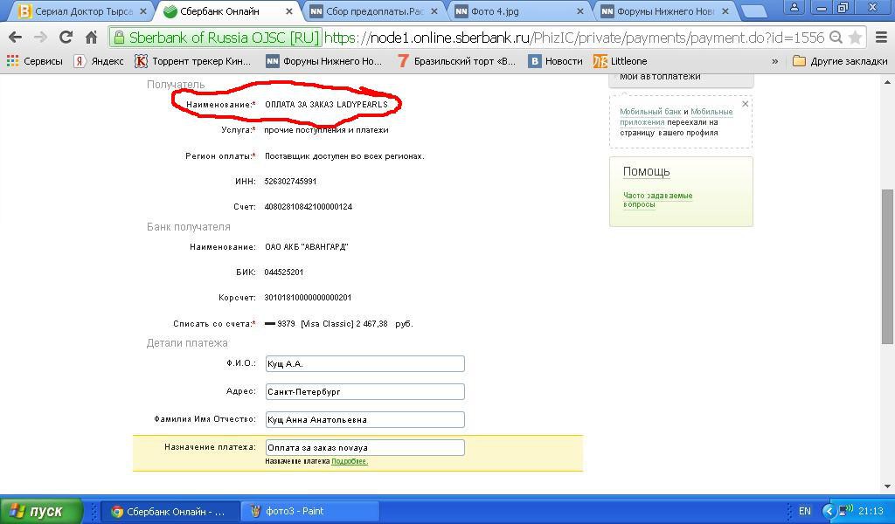Open the Другие закладки folder

[x=840, y=61]
